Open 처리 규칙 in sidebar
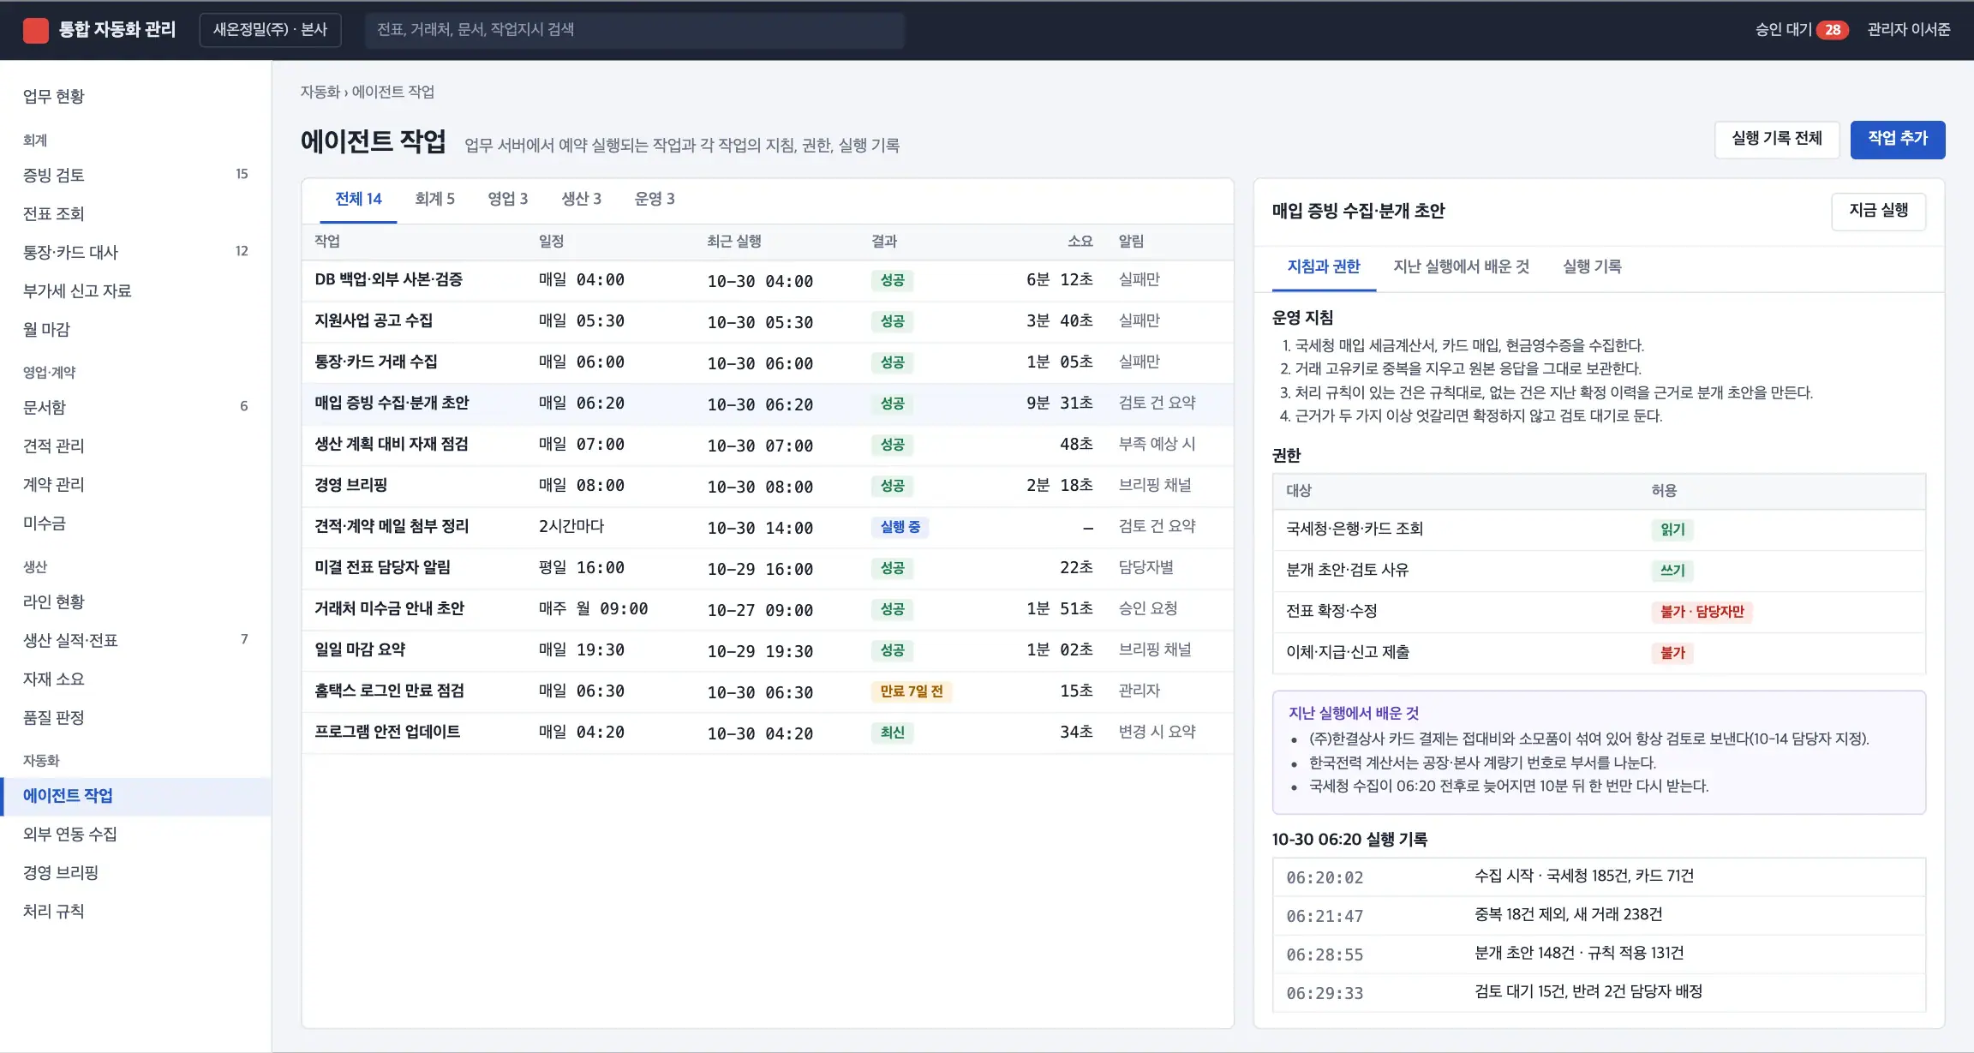 135,912
